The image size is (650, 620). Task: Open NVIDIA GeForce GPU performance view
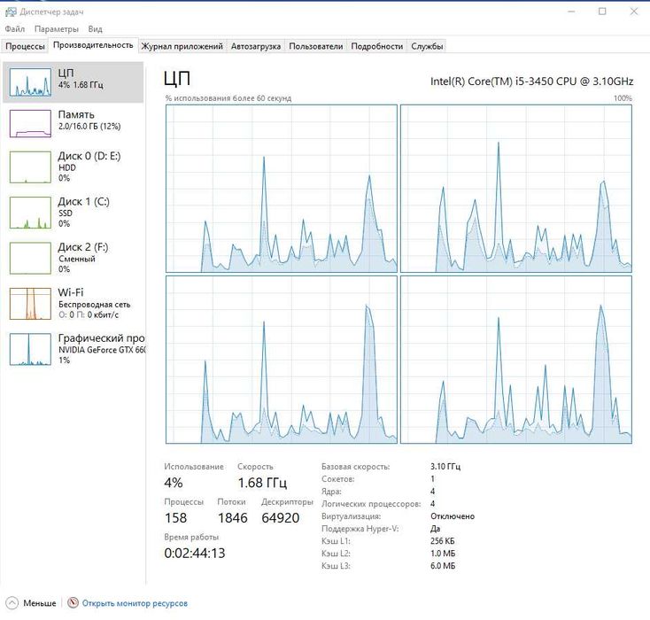pyautogui.click(x=74, y=349)
